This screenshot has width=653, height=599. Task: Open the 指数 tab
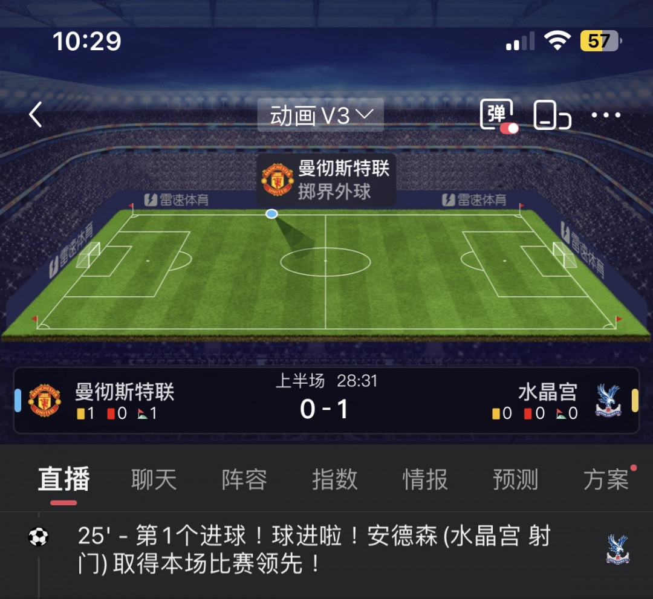point(335,479)
